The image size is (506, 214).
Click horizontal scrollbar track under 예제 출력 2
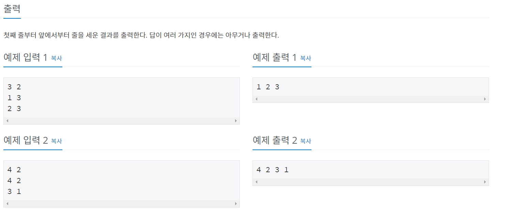[x=370, y=182]
